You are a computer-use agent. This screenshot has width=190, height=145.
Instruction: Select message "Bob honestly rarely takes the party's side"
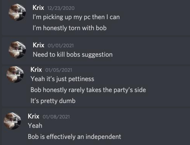88,90
